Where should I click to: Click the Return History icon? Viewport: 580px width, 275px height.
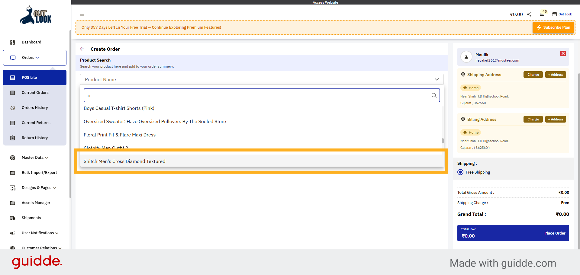tap(12, 138)
